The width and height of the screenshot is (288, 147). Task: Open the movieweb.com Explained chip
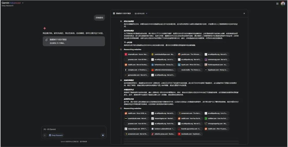190,134
